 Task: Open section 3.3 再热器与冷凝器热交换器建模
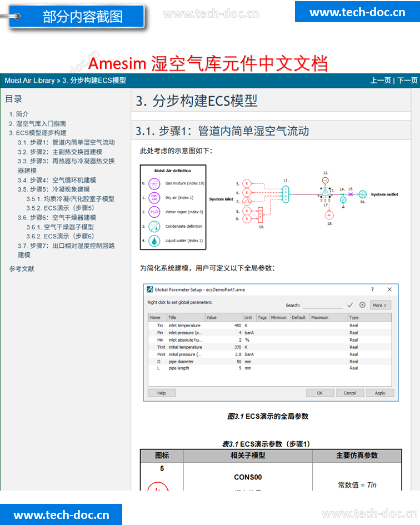coord(66,166)
